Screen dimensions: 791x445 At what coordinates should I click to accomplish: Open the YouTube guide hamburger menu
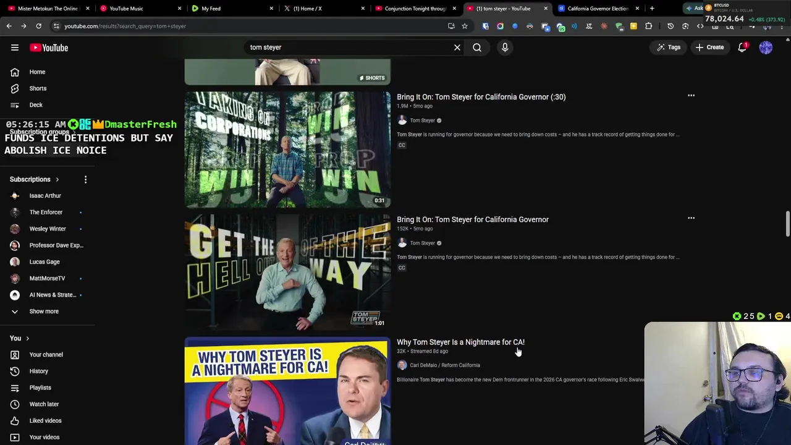[x=15, y=48]
